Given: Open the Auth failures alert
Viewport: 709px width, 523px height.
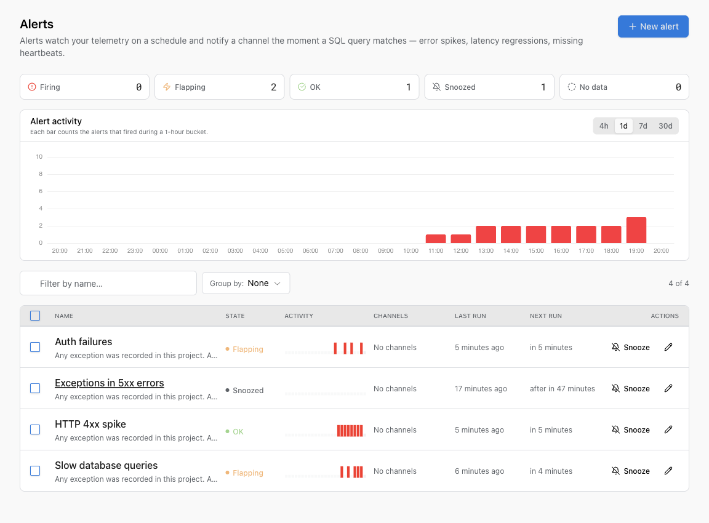Looking at the screenshot, I should point(84,341).
